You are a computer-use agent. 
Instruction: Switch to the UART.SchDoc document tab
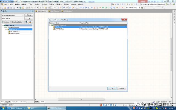(54, 11)
